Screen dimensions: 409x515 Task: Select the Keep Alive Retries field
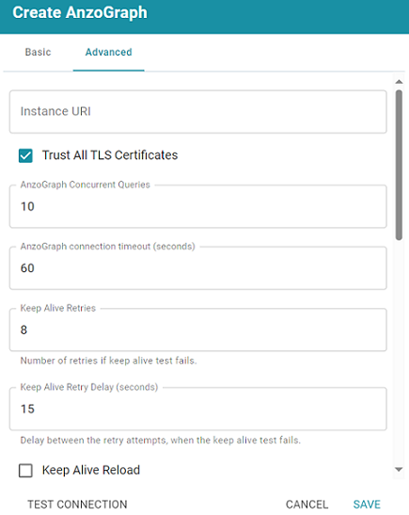[198, 330]
